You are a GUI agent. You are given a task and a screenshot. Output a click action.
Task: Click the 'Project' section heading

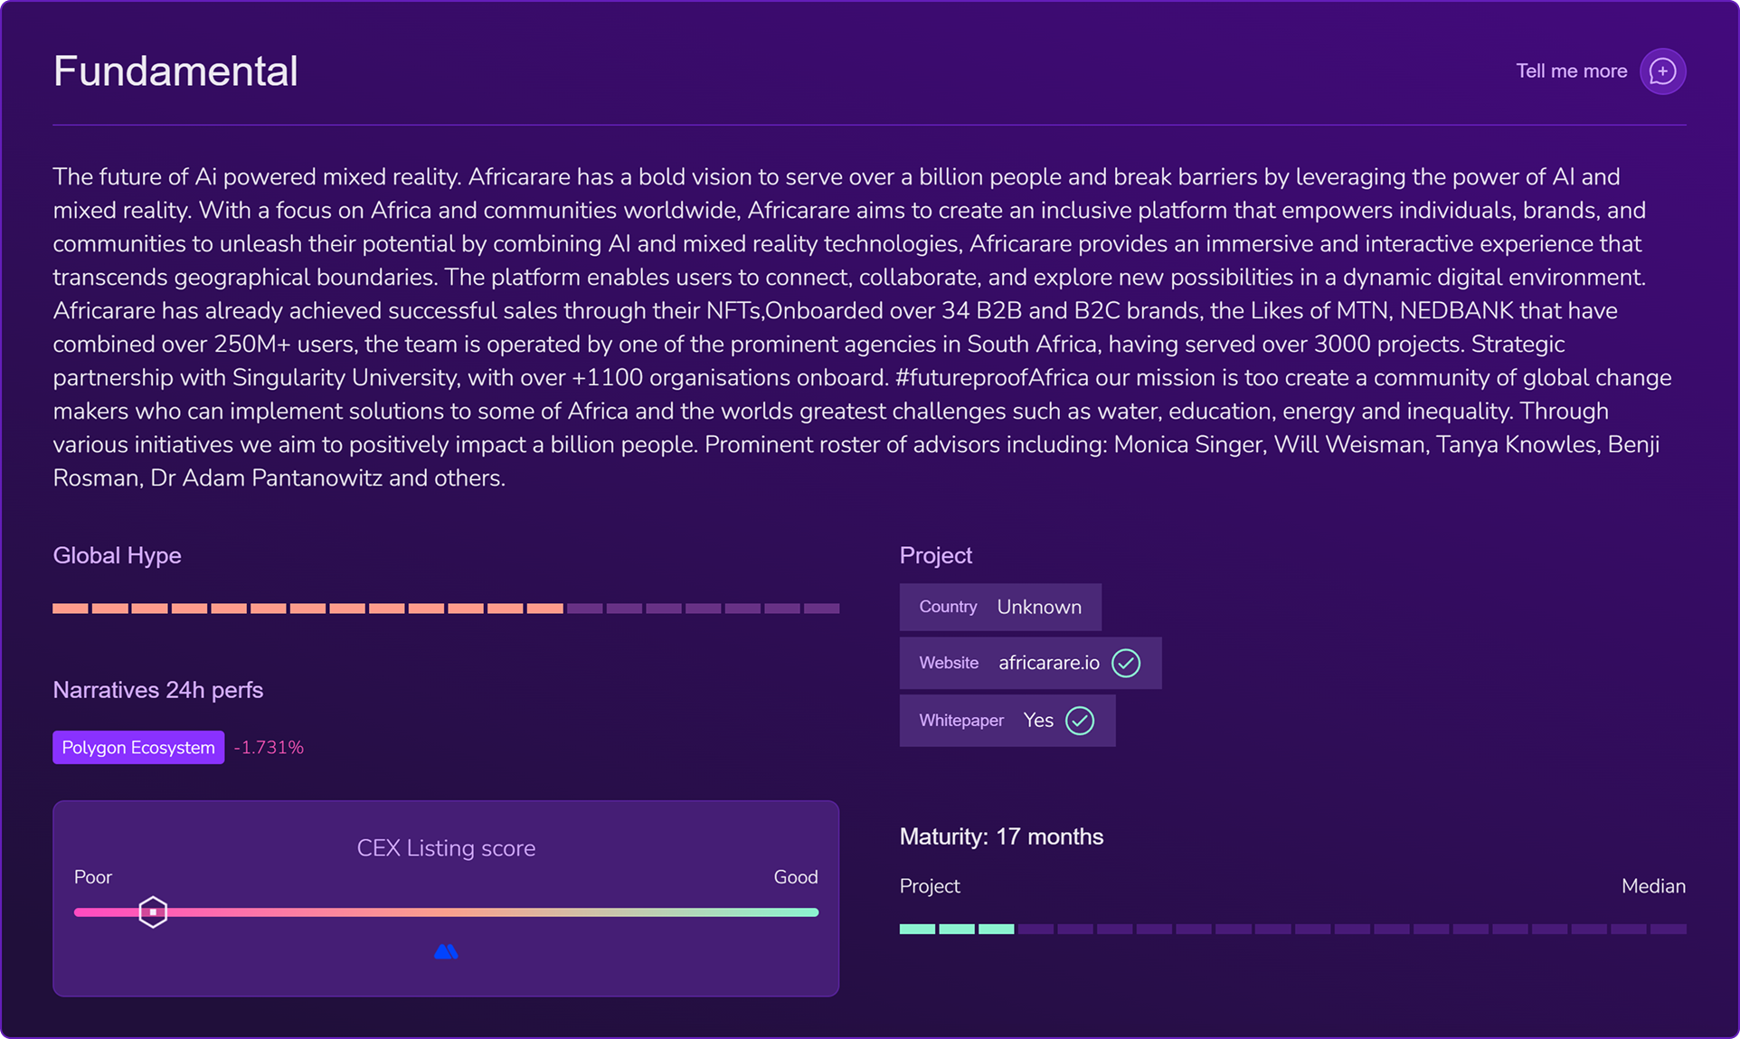[x=935, y=555]
